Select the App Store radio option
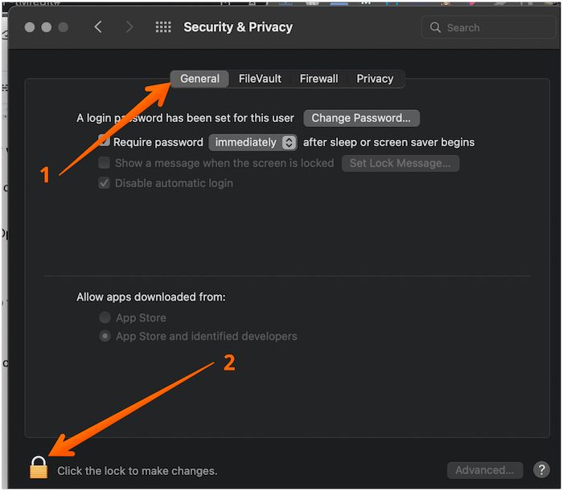This screenshot has width=563, height=491. click(x=105, y=318)
